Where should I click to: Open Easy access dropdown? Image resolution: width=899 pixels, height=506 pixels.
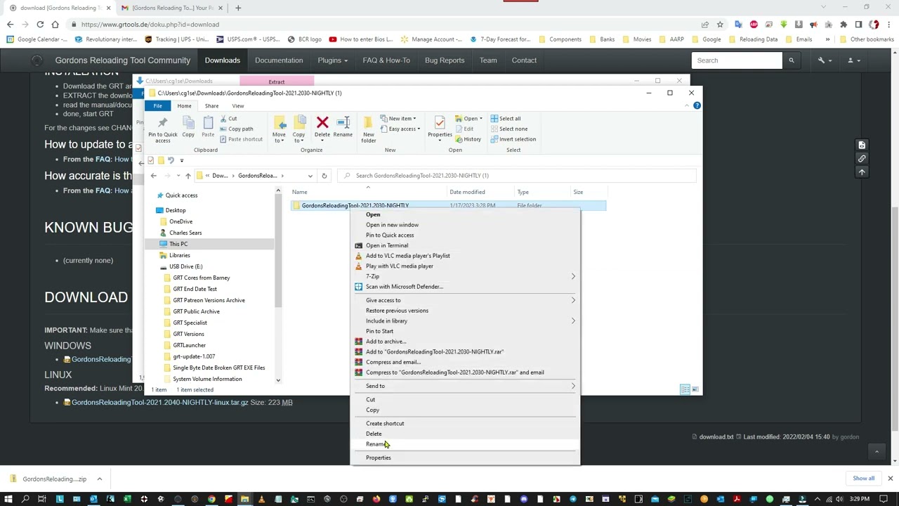coord(400,129)
